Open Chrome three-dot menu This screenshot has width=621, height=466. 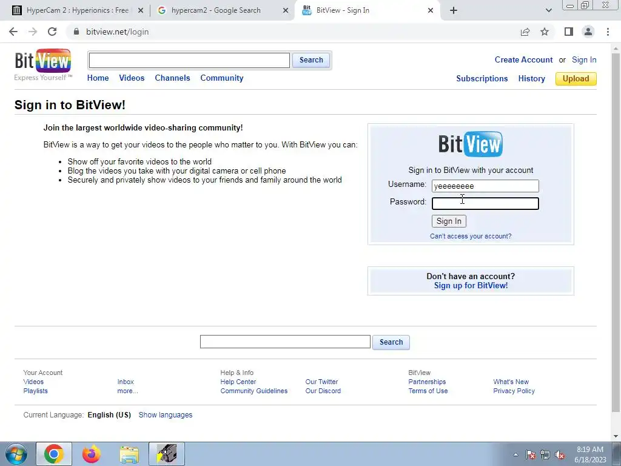tap(608, 32)
